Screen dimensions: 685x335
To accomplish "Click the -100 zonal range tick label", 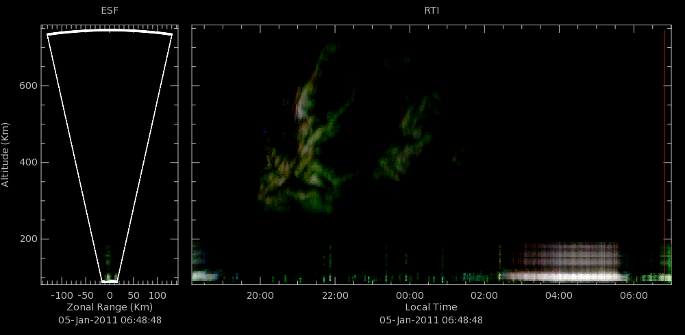I will 61,296.
